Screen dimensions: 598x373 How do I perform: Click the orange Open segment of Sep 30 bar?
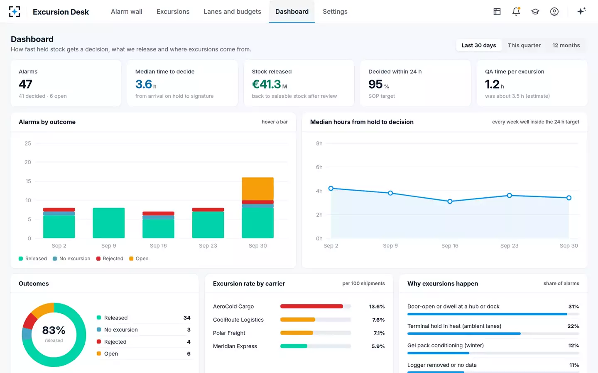point(258,189)
